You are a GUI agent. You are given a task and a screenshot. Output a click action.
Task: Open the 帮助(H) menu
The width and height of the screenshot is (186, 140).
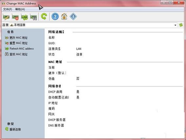click(x=20, y=9)
